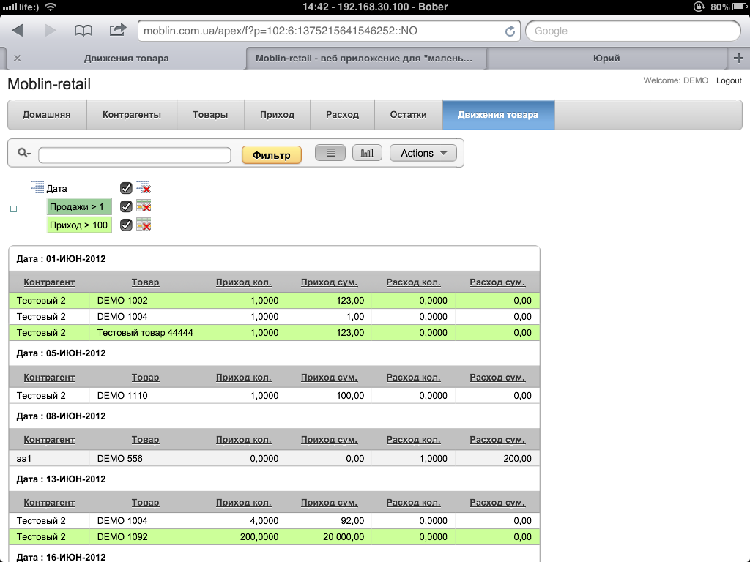Collapse the report settings with minus icon

point(13,209)
